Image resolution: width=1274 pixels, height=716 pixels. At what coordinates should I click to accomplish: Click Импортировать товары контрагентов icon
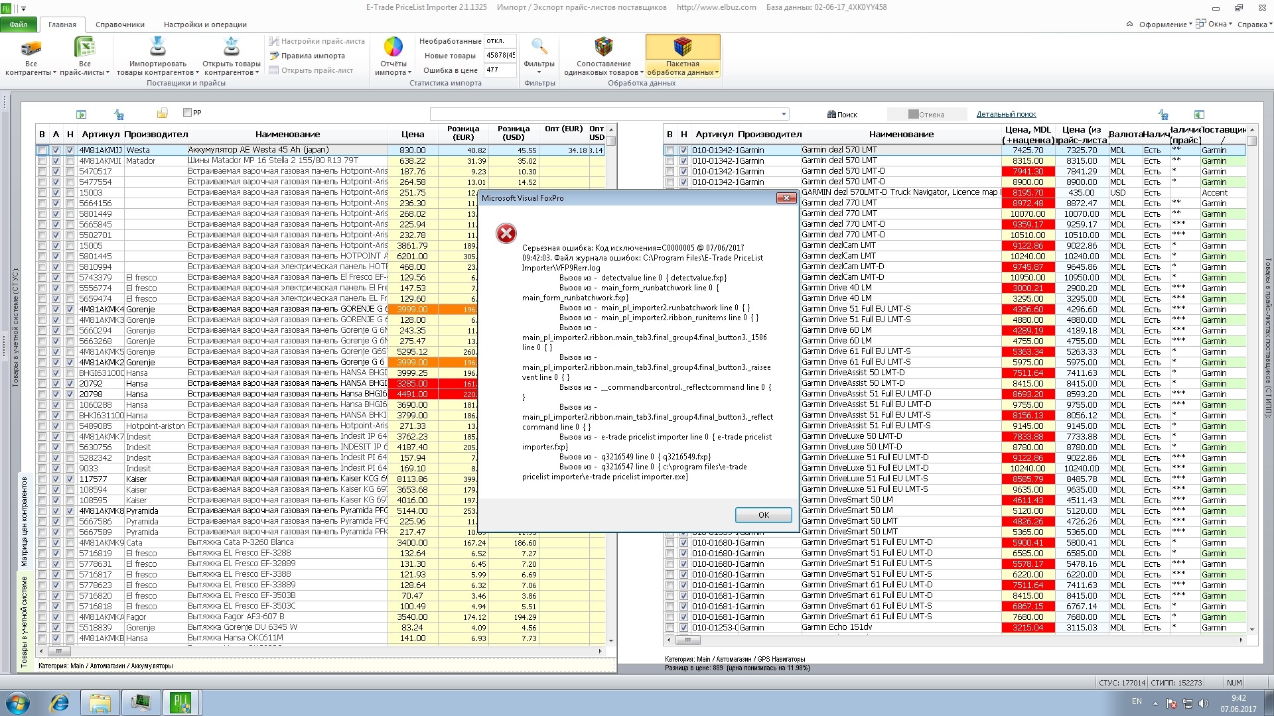point(157,48)
